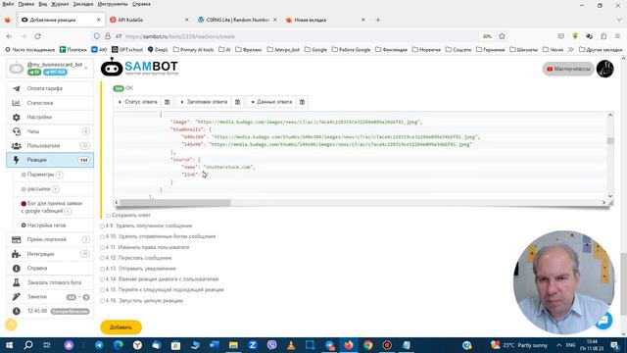Switch to the API KudaGo tab

(x=149, y=20)
